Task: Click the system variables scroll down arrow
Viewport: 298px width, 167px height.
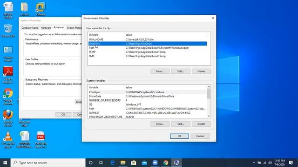Action: pos(209,116)
